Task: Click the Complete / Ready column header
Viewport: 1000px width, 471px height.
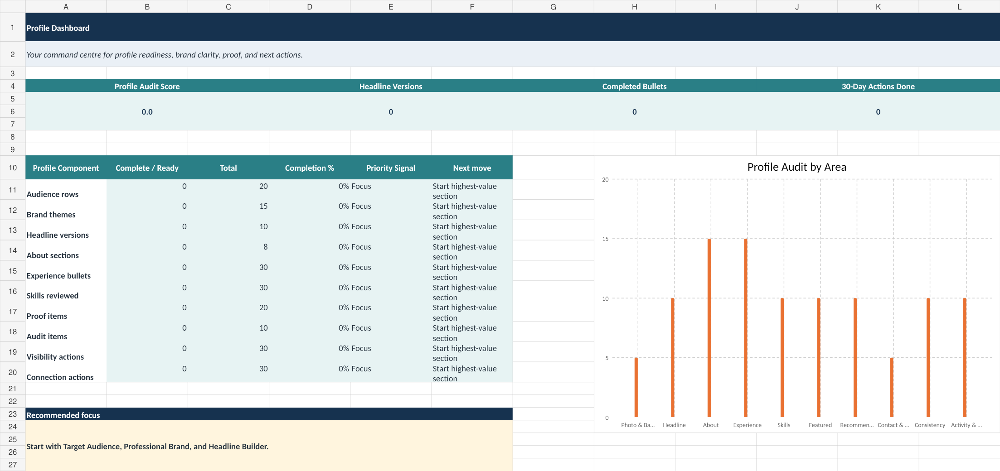Action: point(147,168)
